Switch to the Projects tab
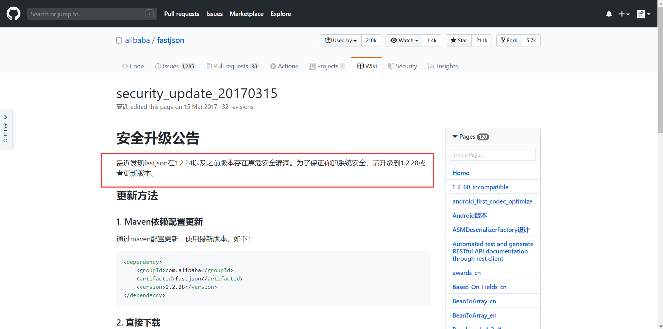Image resolution: width=663 pixels, height=329 pixels. click(x=327, y=66)
